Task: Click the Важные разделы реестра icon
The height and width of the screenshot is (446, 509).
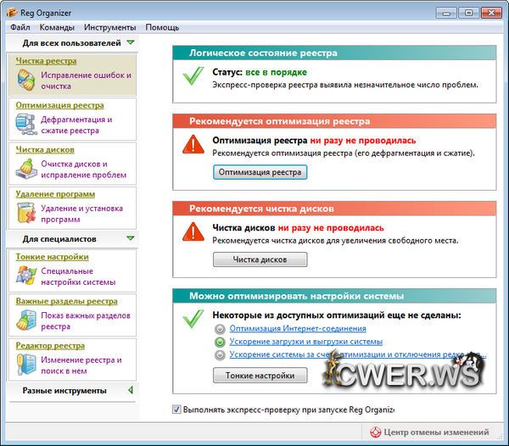Action: click(26, 320)
